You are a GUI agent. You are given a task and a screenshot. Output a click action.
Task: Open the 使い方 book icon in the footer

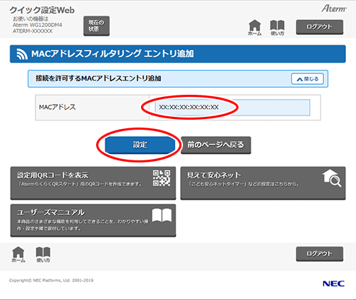pyautogui.click(x=43, y=254)
